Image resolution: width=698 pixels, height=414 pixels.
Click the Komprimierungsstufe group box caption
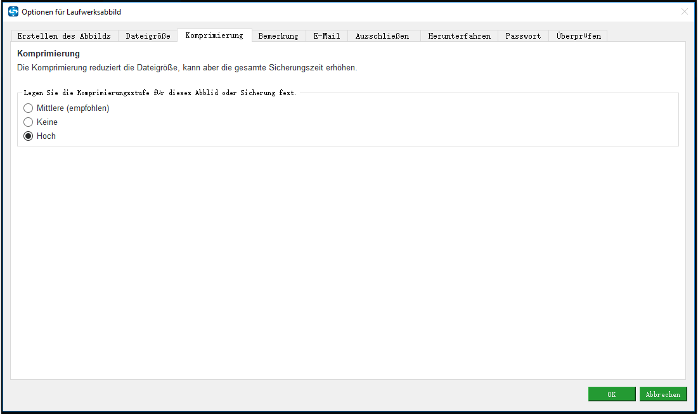[160, 93]
